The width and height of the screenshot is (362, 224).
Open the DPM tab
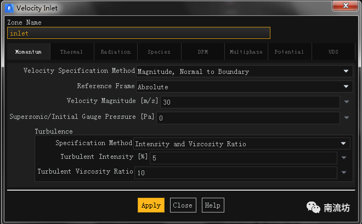[x=202, y=52]
